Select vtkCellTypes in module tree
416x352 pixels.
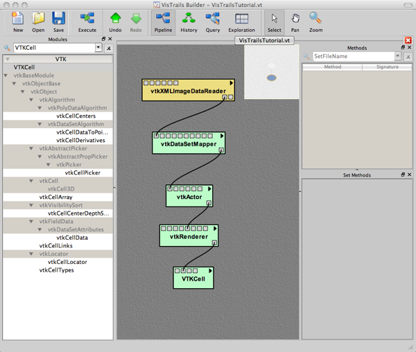point(57,270)
